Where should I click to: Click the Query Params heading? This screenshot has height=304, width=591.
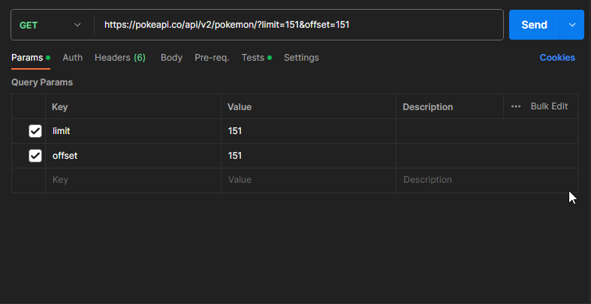tap(42, 82)
